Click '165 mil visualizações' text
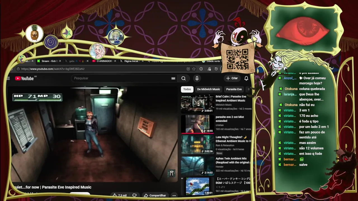Screen dimensions: 358x201 (x=227, y=129)
